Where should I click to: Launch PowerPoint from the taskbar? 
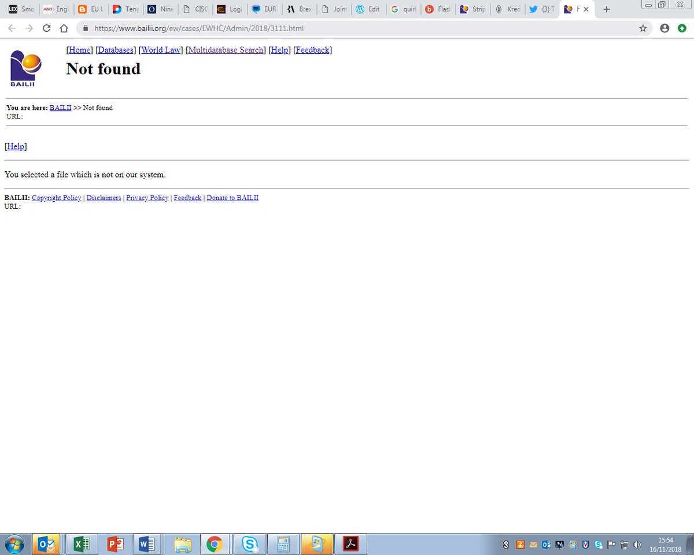click(x=115, y=544)
